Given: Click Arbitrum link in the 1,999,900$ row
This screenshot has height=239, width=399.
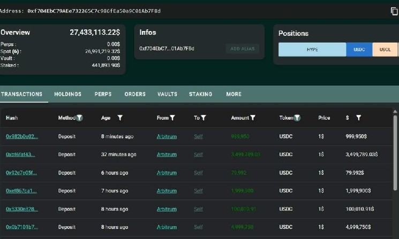Looking at the screenshot, I should click(x=167, y=191).
